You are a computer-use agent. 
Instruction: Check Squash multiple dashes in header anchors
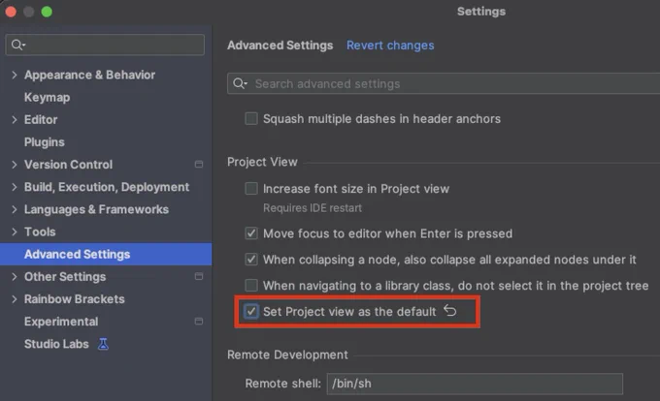[x=251, y=119]
